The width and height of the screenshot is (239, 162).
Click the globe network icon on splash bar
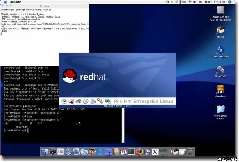(108, 101)
